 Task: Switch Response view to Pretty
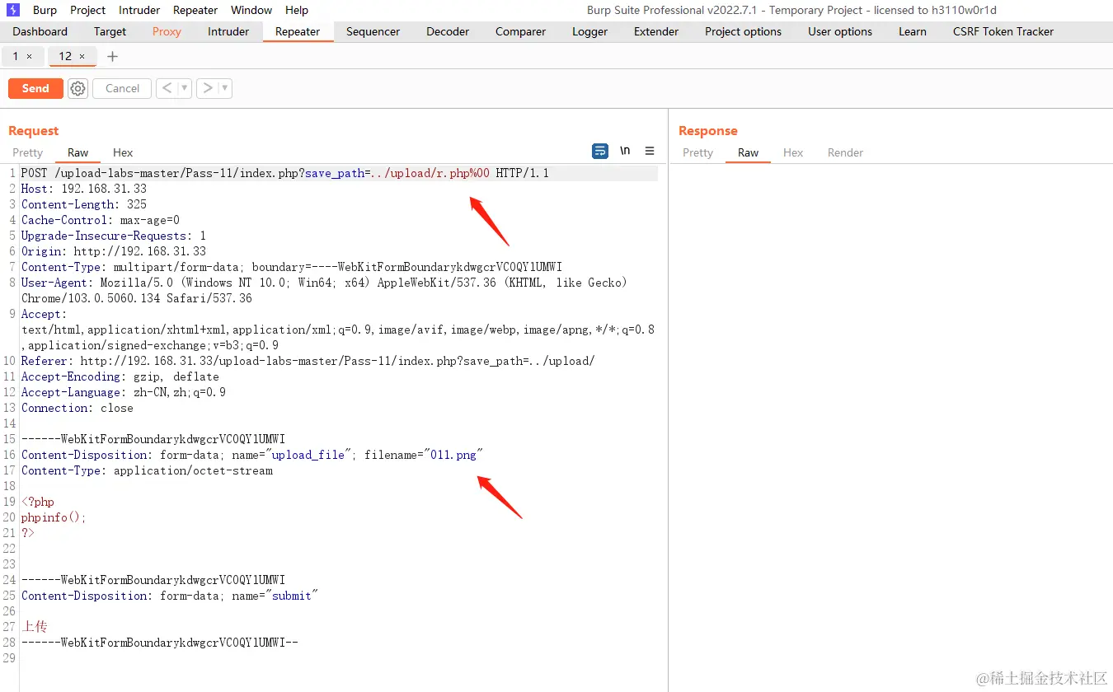(x=697, y=152)
